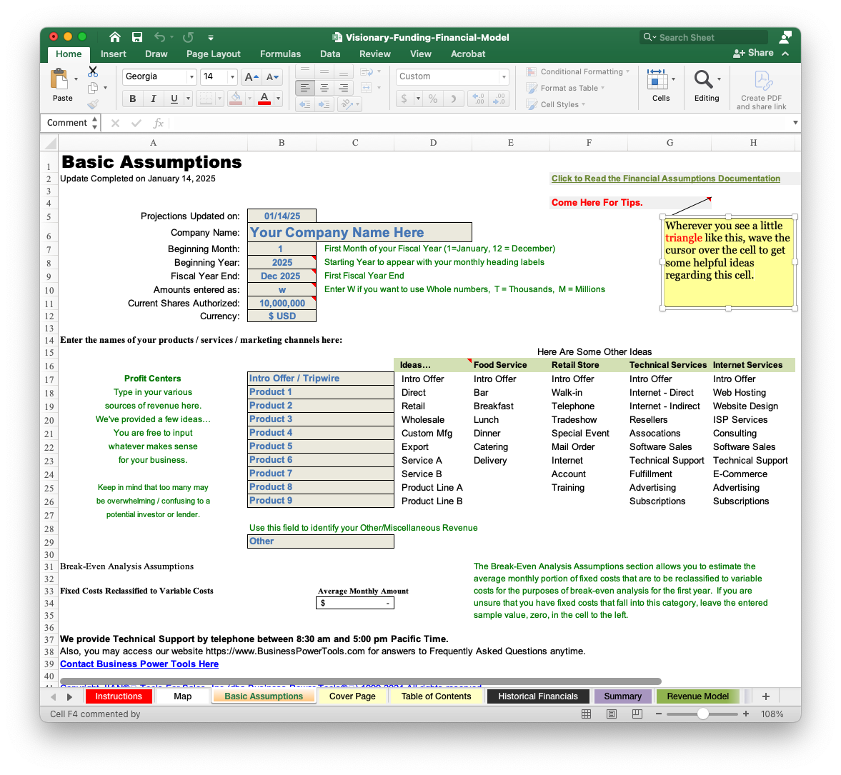Open the Cells ribbon group
Image resolution: width=841 pixels, height=775 pixels.
point(660,86)
